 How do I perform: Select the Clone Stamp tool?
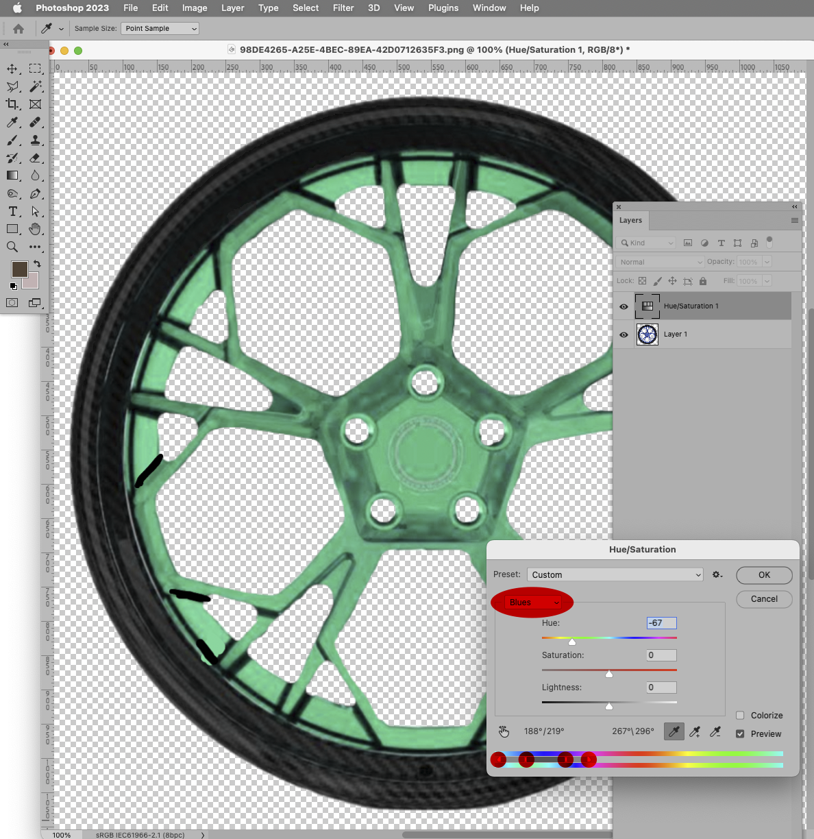[35, 140]
